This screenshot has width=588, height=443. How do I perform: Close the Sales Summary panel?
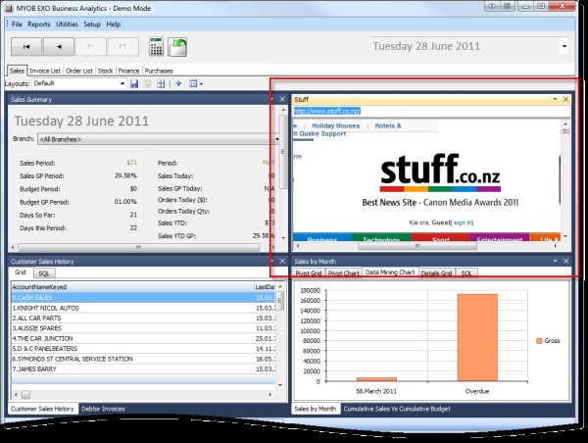tap(282, 99)
